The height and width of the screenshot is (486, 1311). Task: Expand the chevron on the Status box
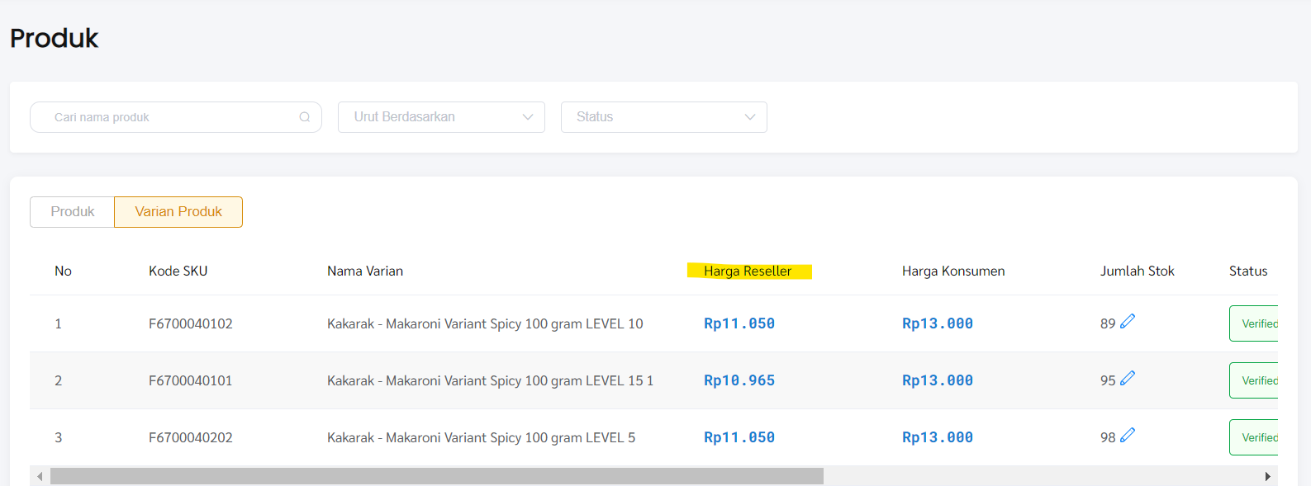[x=750, y=117]
